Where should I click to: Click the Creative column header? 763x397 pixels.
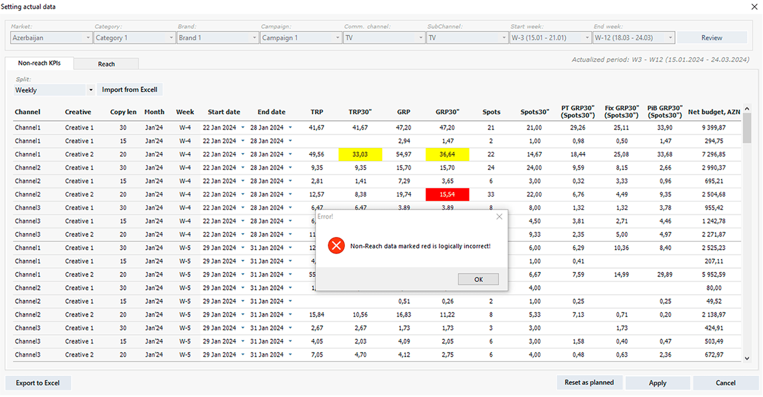pos(78,112)
